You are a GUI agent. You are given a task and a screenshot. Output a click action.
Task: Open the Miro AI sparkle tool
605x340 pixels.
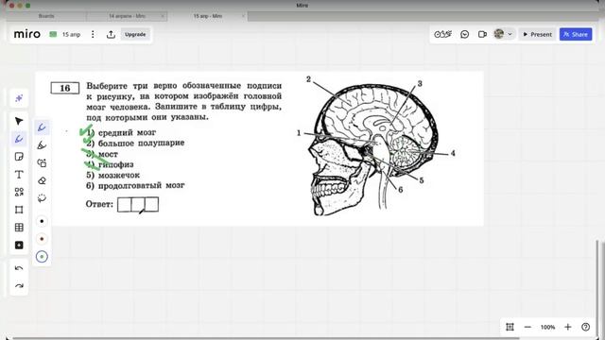[x=19, y=98]
